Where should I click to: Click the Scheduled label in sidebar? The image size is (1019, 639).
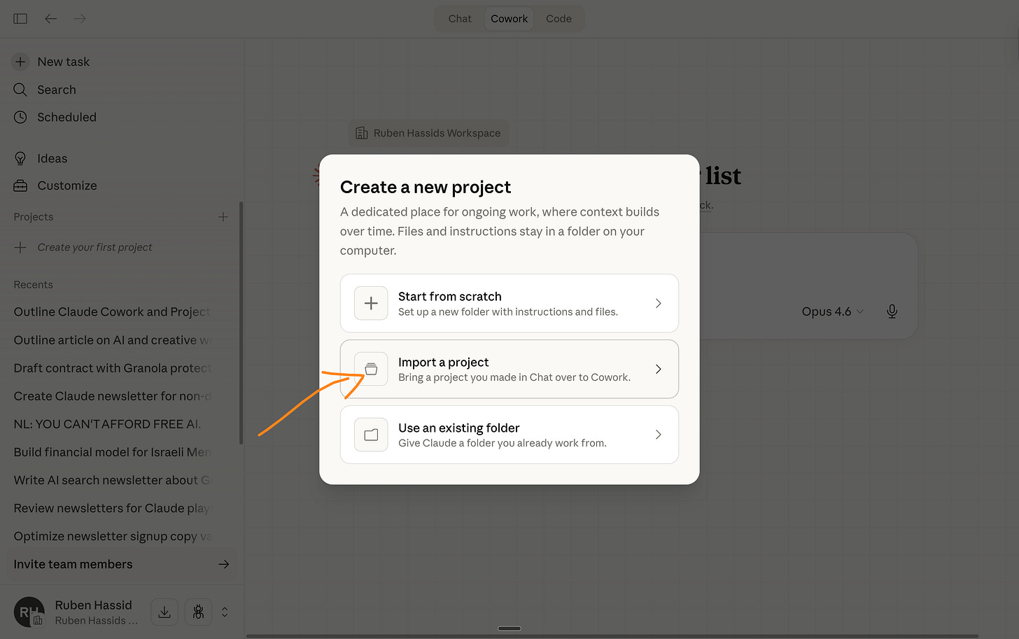pyautogui.click(x=67, y=117)
